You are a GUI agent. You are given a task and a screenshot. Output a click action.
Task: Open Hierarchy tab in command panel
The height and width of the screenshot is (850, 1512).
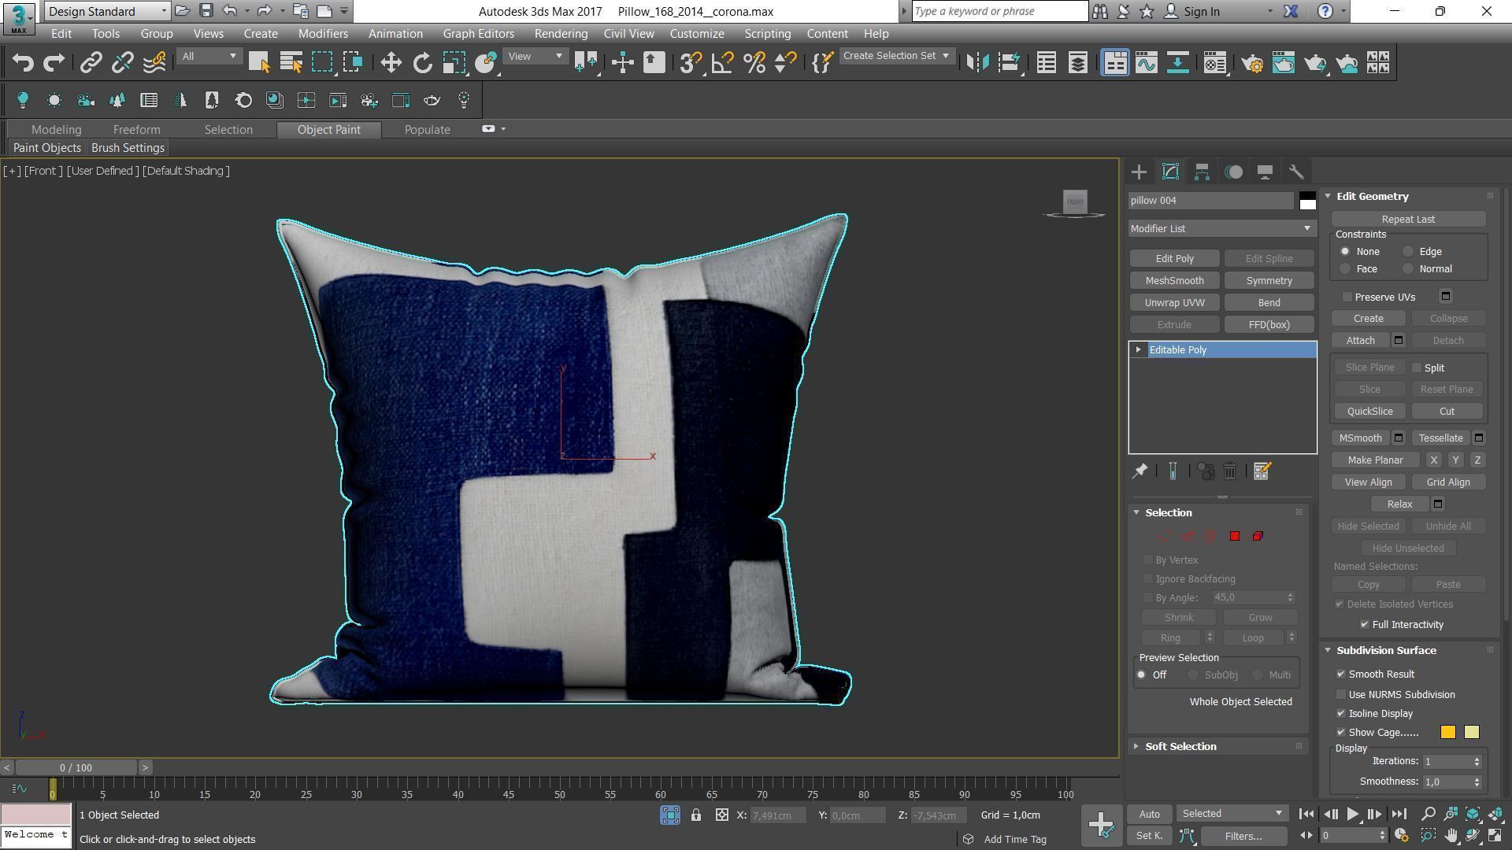[x=1202, y=172]
